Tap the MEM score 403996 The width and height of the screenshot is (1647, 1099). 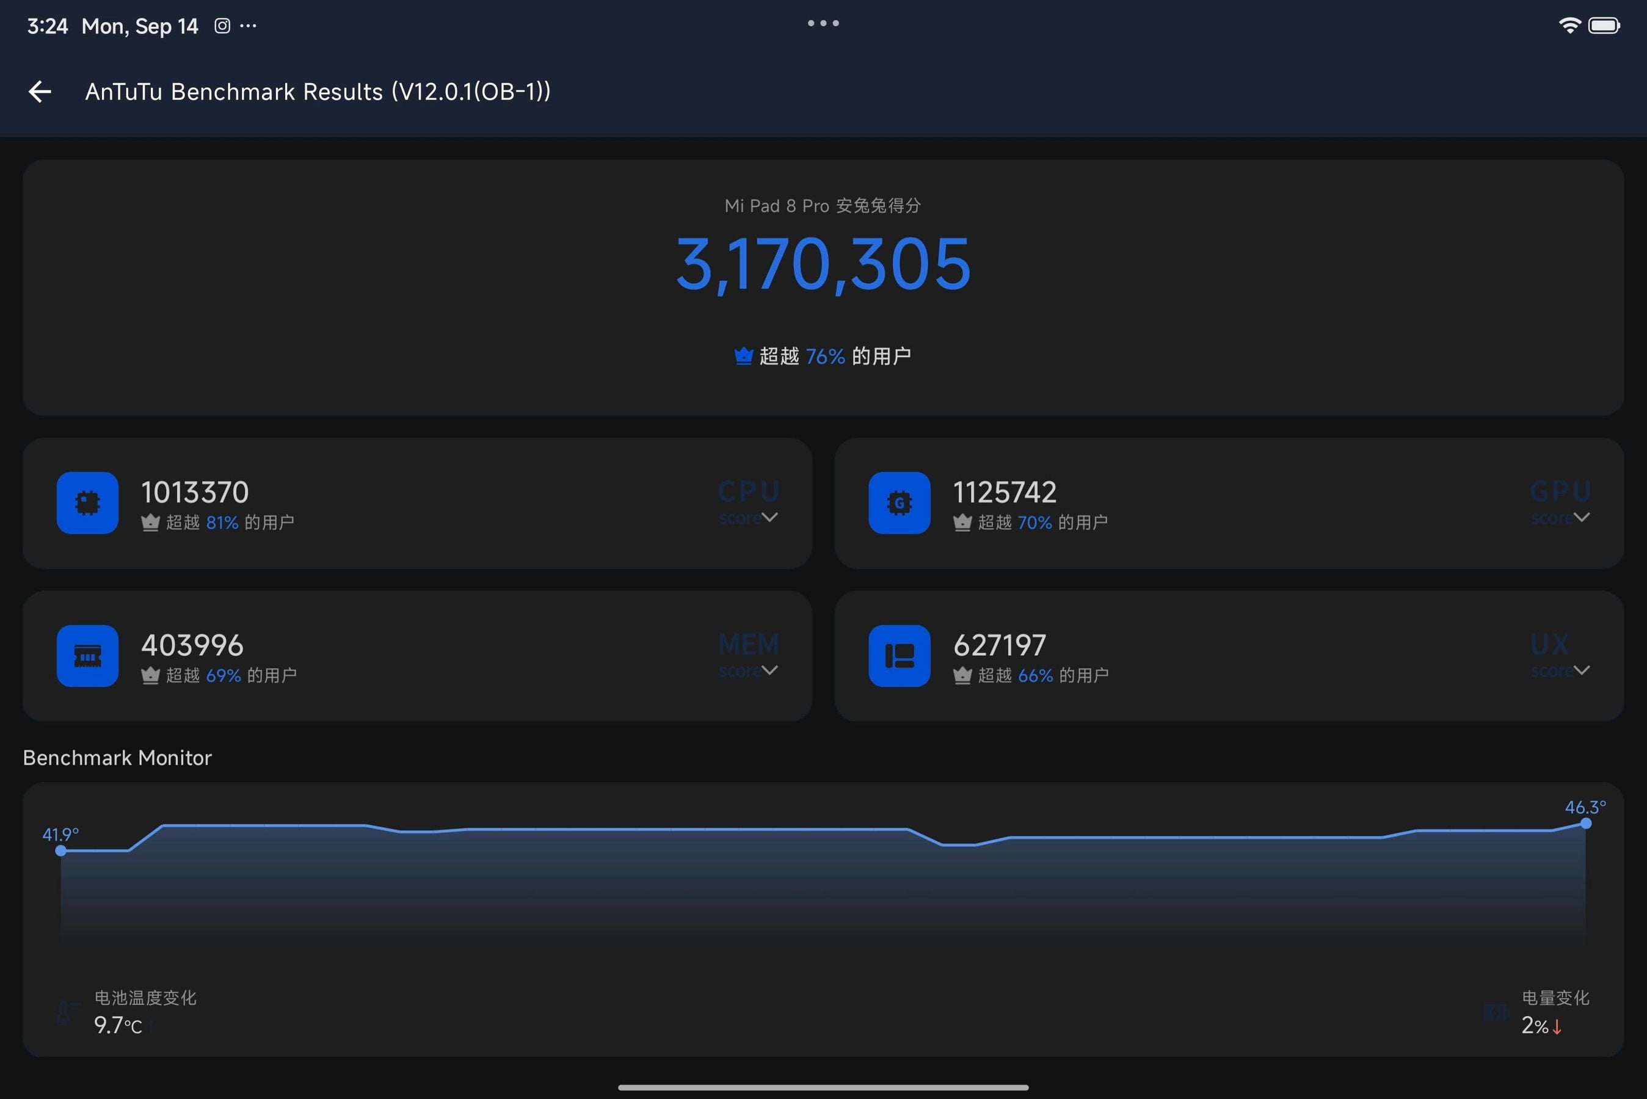pyautogui.click(x=192, y=645)
